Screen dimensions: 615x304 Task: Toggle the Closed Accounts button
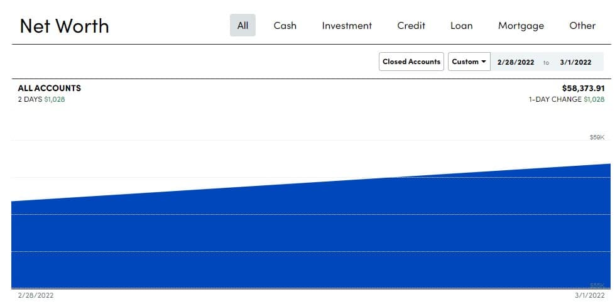point(411,62)
